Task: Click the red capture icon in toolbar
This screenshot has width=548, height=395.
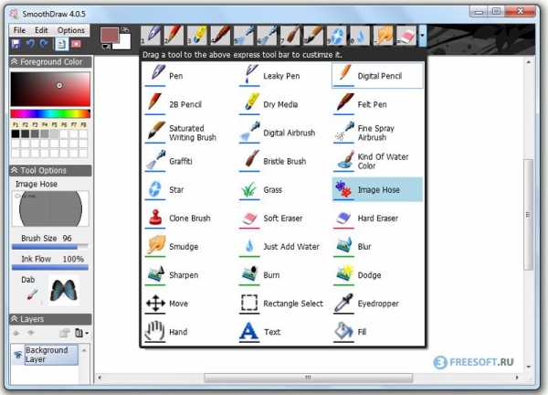Action: (x=76, y=44)
